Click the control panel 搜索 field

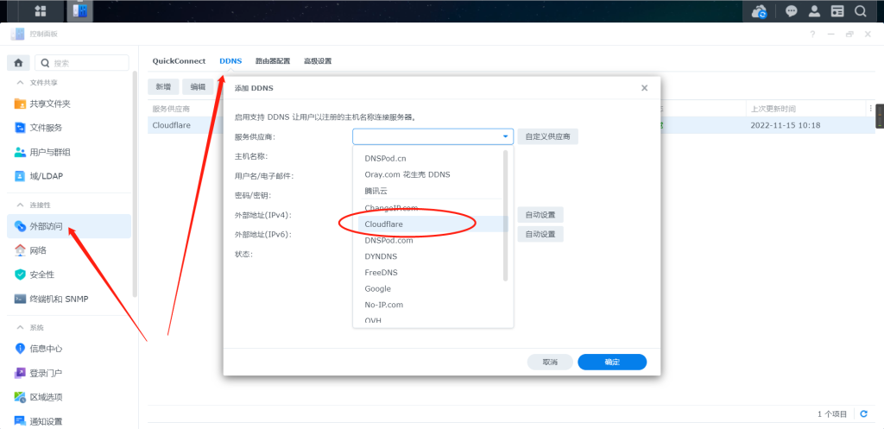point(82,63)
